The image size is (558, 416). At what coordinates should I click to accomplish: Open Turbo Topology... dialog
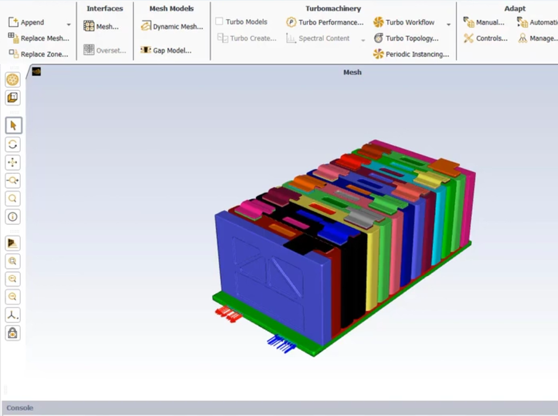(406, 38)
